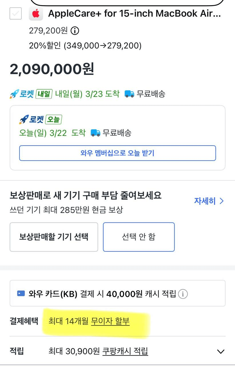Toggle the AppleCare+ checkbox
Screen dimensions: 235x367
(x=15, y=13)
